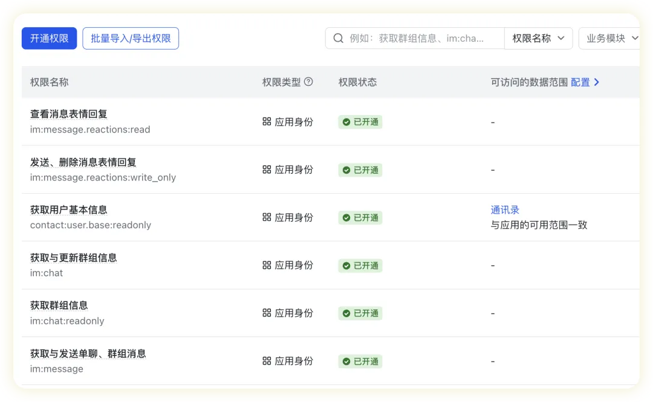Click the 权限状态 column header
The height and width of the screenshot is (402, 653).
click(357, 82)
